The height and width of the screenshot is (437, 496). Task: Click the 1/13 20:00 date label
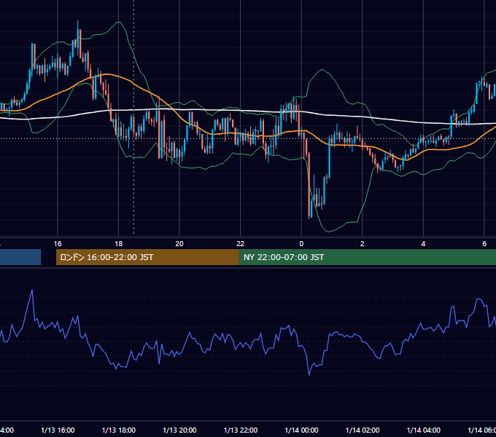click(179, 430)
